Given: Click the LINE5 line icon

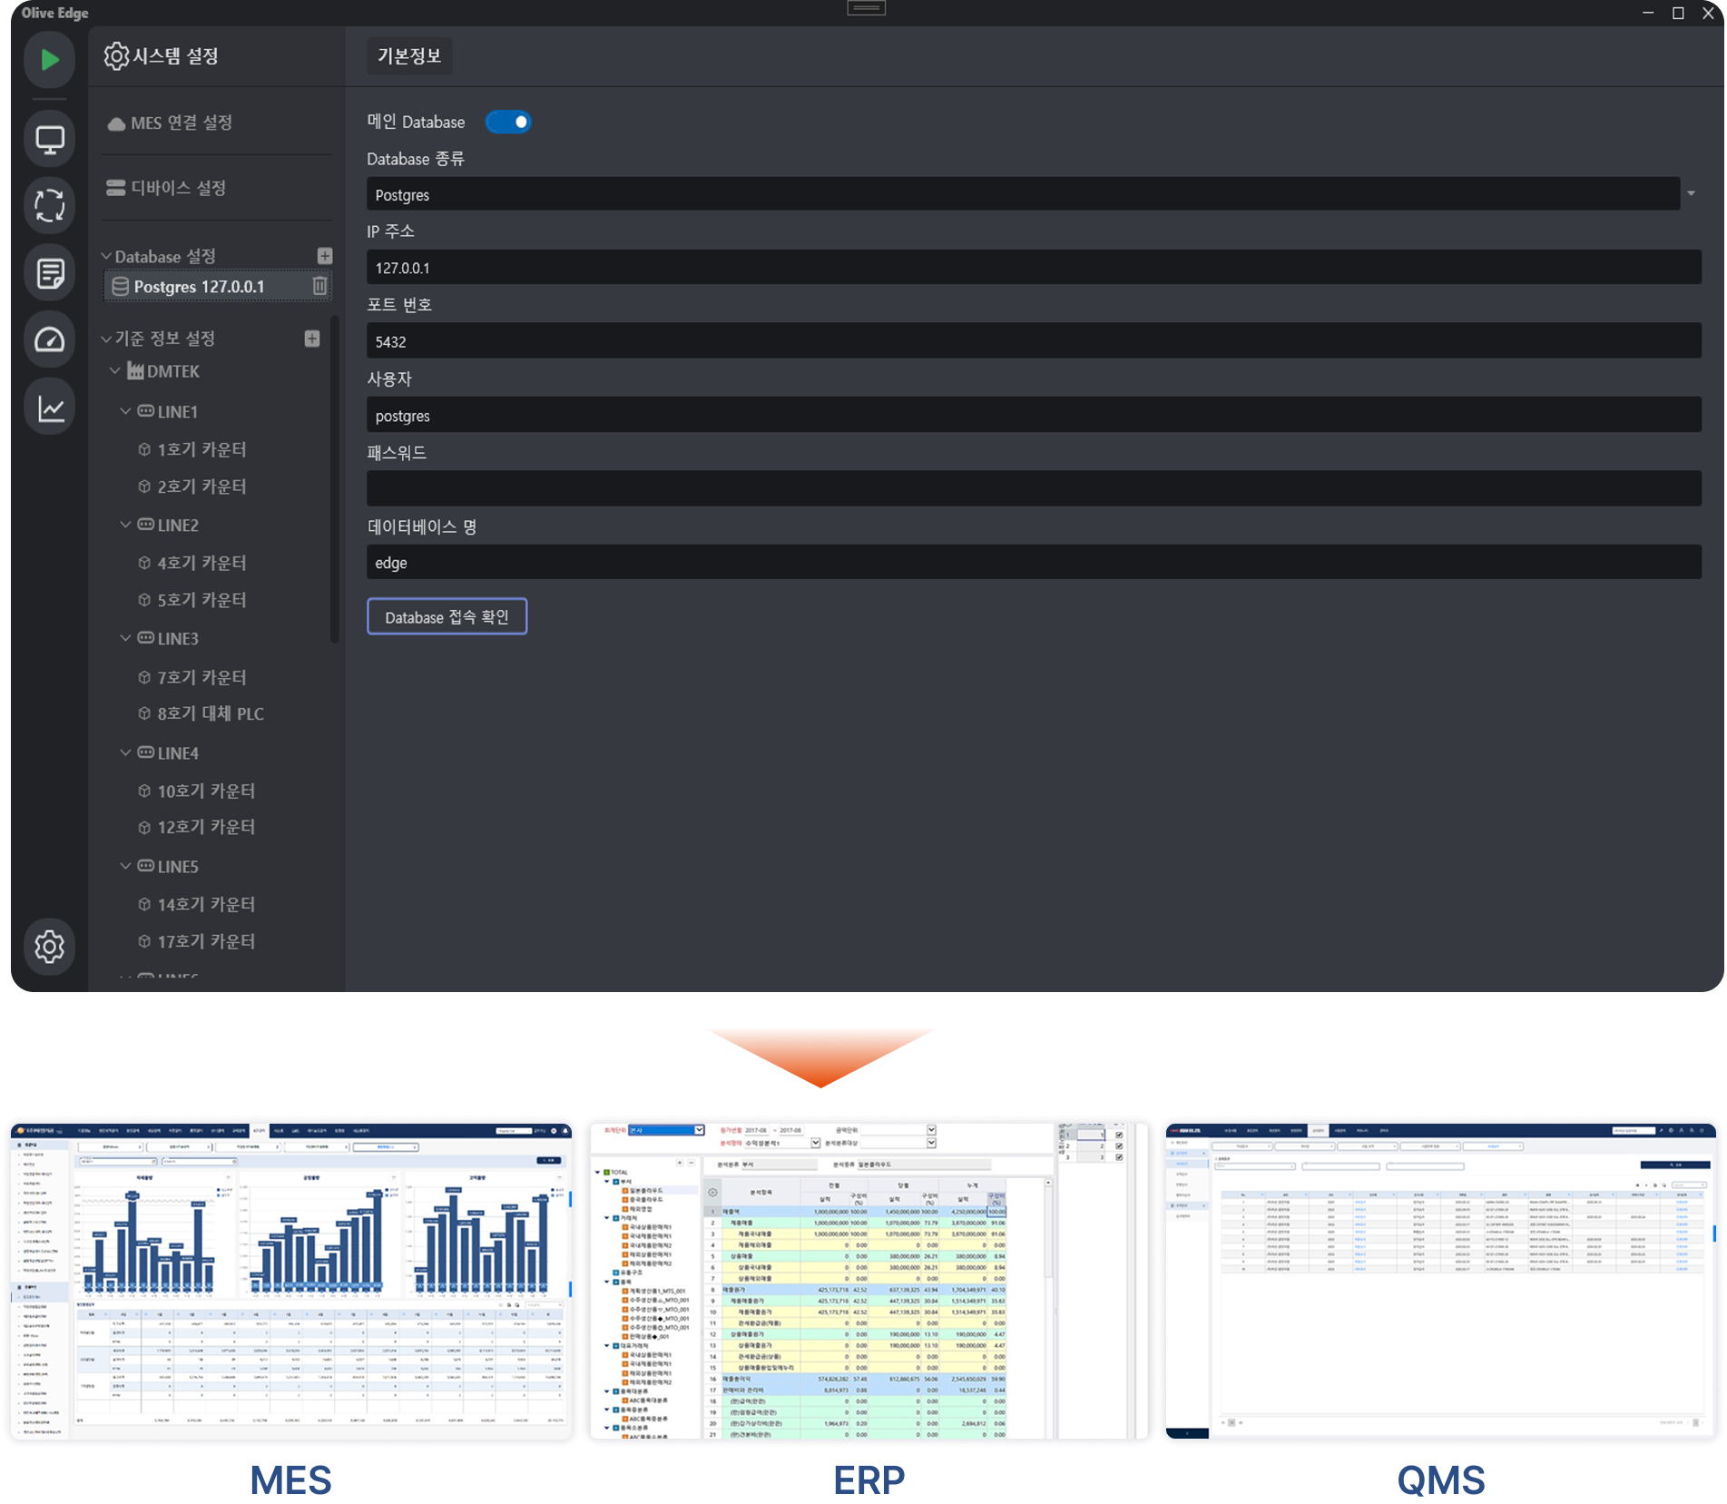Looking at the screenshot, I should (145, 866).
